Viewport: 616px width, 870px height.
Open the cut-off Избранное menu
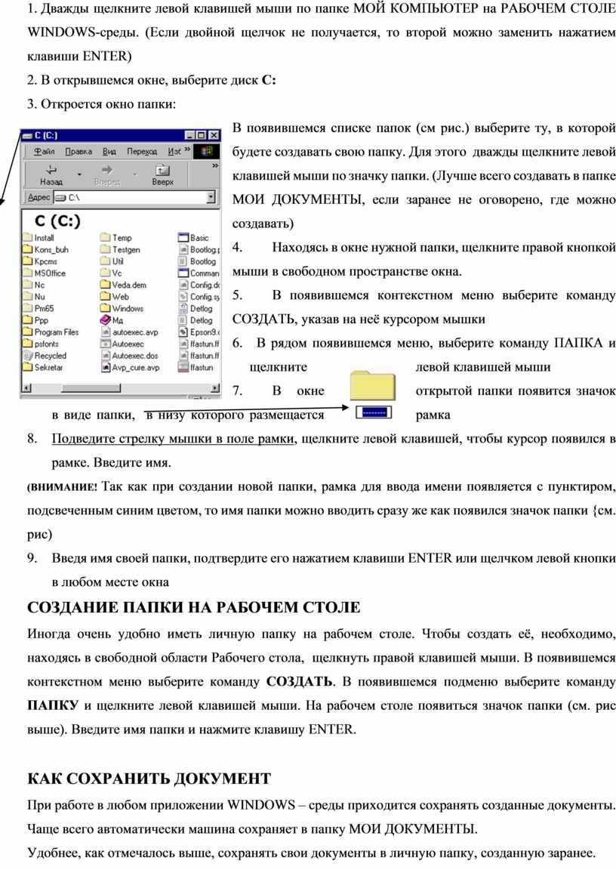174,151
